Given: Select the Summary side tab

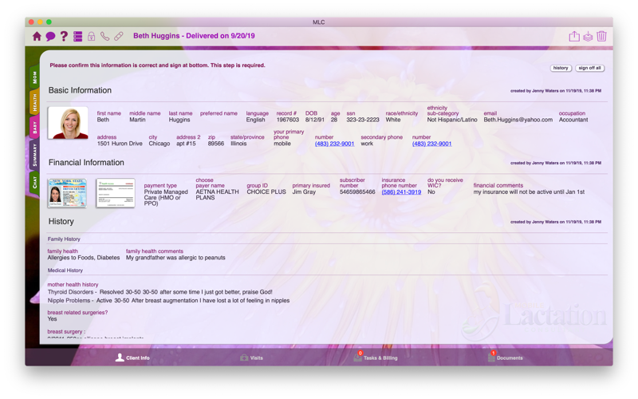Looking at the screenshot, I should [x=34, y=154].
